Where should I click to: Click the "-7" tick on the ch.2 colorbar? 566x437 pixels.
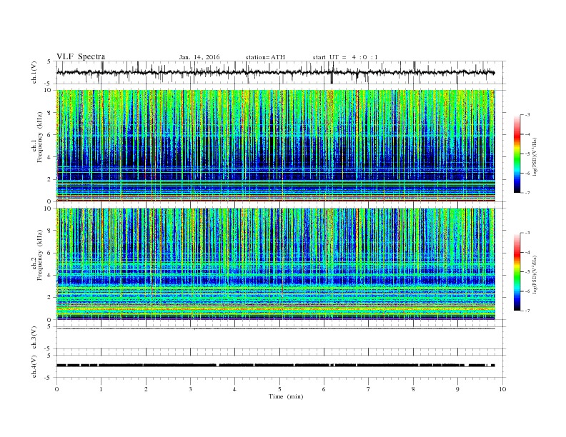coord(527,311)
